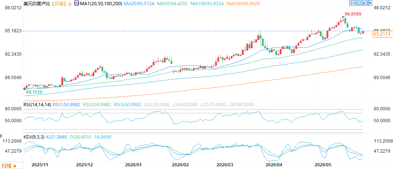Click the orange circle-plus icon beside 日线

click(x=69, y=4)
